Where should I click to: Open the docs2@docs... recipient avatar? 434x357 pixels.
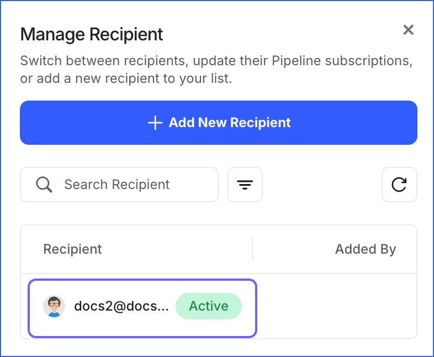54,306
